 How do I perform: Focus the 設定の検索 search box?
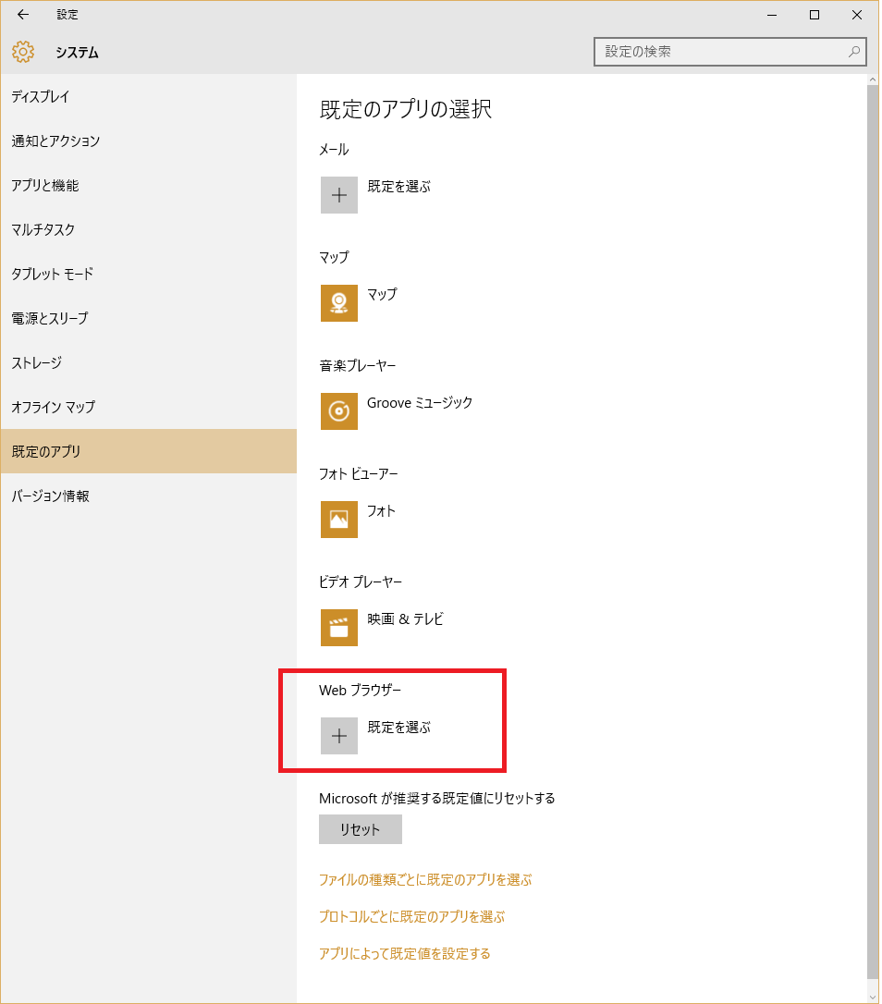730,52
